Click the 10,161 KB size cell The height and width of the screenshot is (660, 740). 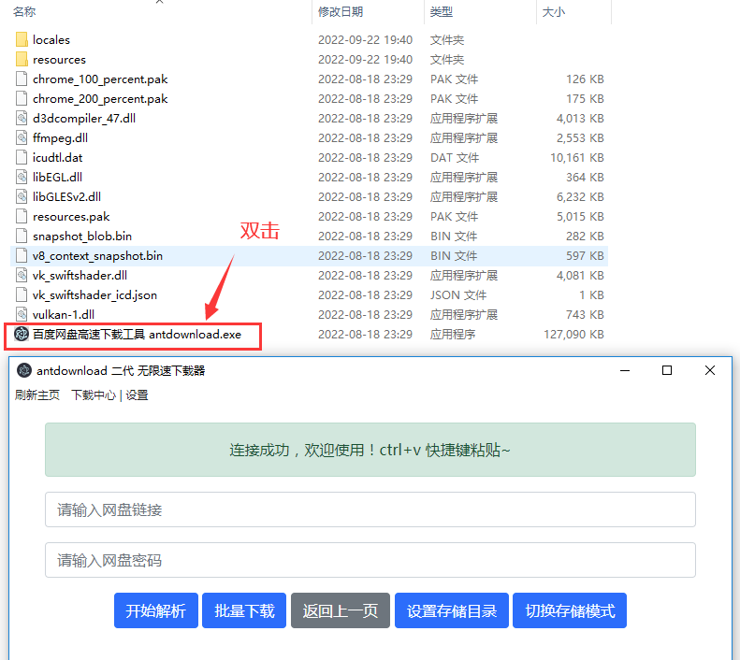pyautogui.click(x=577, y=157)
